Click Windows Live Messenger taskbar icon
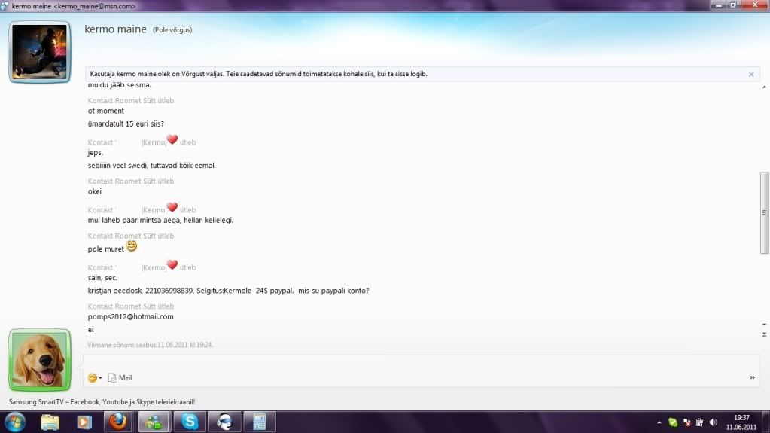This screenshot has width=770, height=433. click(153, 422)
